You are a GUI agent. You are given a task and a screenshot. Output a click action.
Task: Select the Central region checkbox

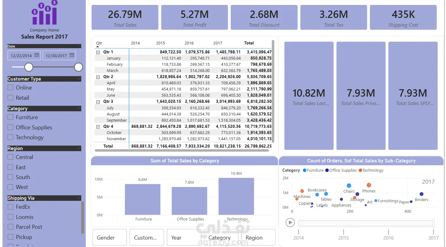point(10,157)
